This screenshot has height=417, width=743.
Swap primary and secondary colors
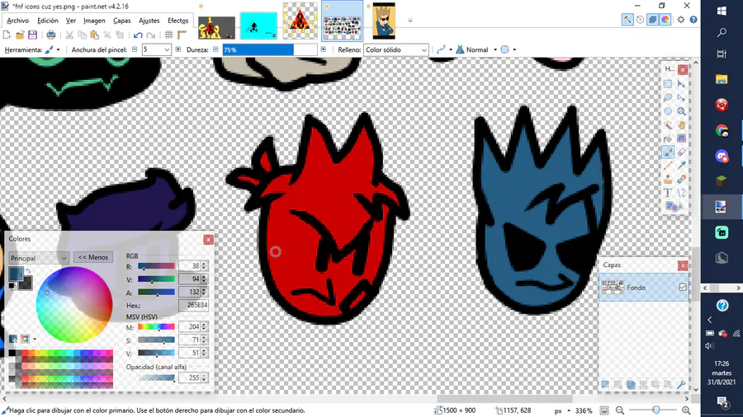tap(28, 271)
